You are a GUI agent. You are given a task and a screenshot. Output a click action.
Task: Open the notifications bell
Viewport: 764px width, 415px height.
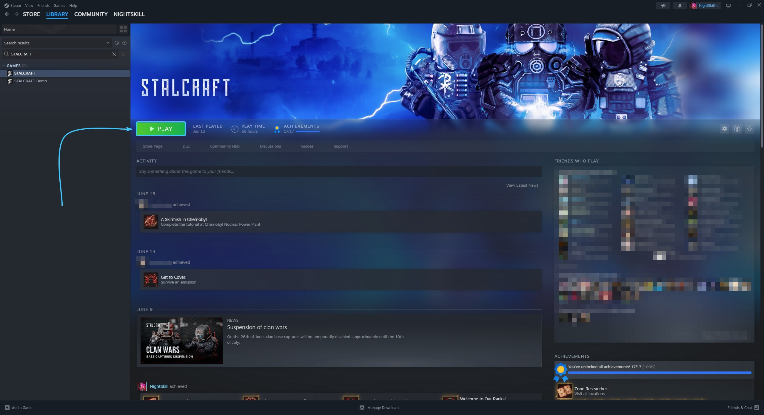click(680, 5)
